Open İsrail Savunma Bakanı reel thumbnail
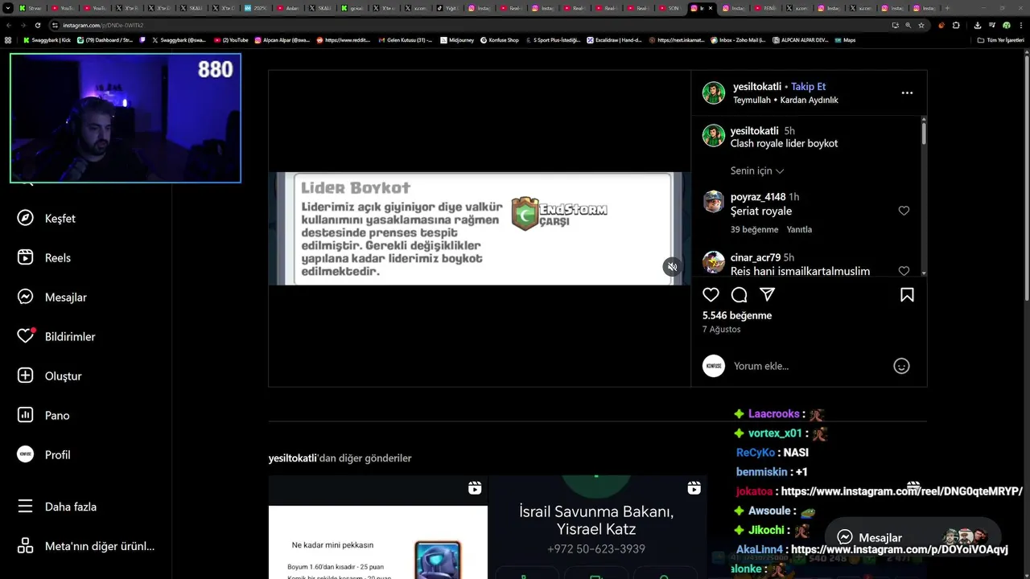Image resolution: width=1030 pixels, height=579 pixels. (597, 527)
